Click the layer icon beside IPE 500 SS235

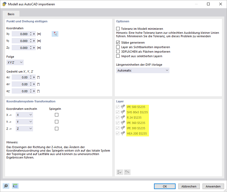coord(123,107)
